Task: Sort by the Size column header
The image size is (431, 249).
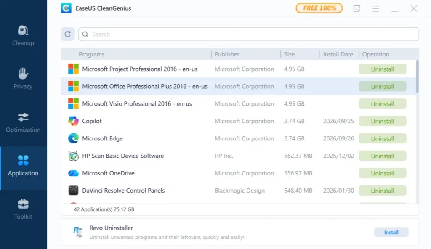Action: (x=289, y=54)
